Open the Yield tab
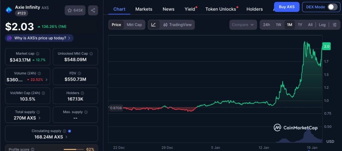The image size is (342, 151). click(190, 9)
